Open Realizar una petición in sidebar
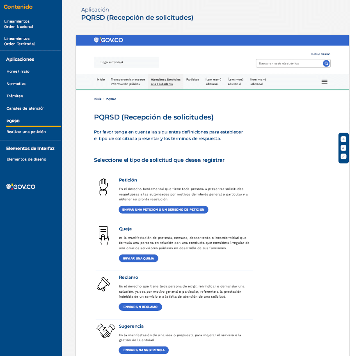This screenshot has width=350, height=356. [26, 132]
